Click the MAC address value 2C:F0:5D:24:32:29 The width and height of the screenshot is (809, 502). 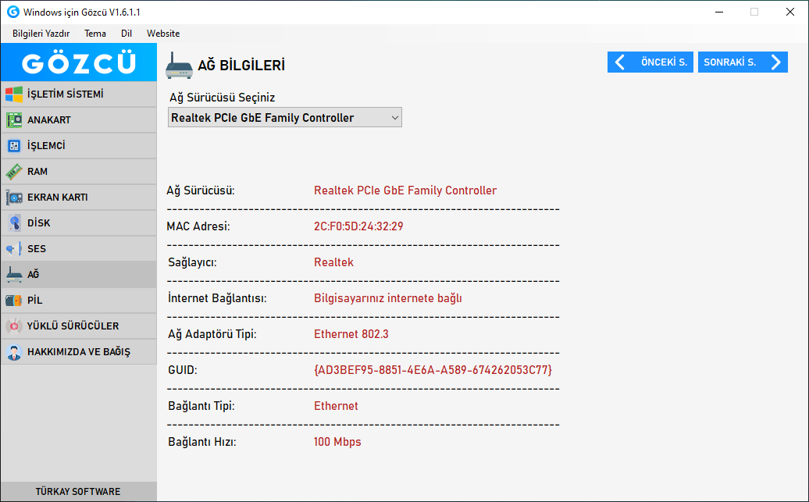click(x=358, y=226)
